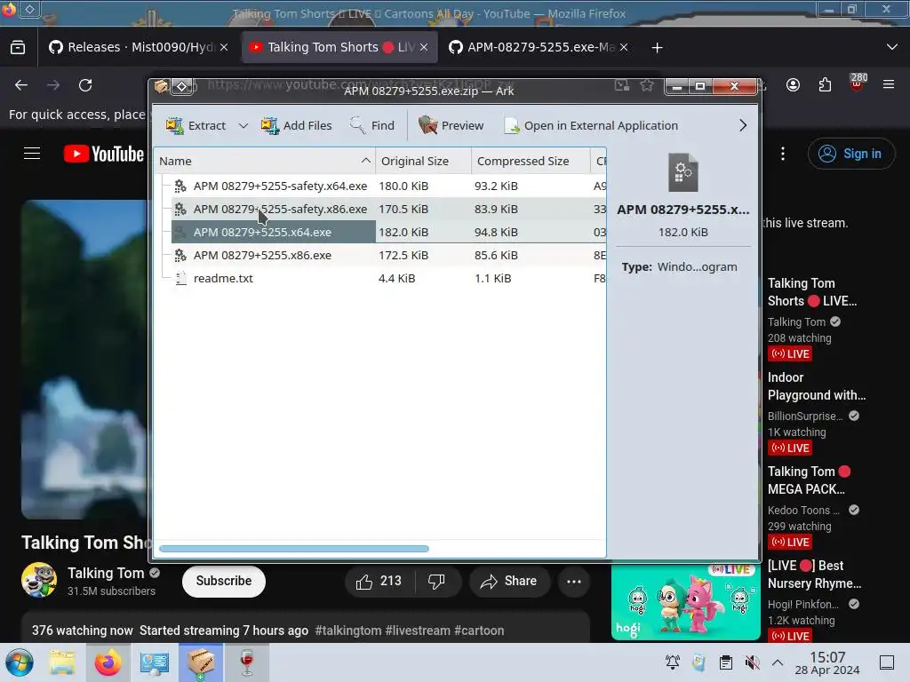Click the readme.txt file icon
Image resolution: width=910 pixels, height=682 pixels.
181,278
